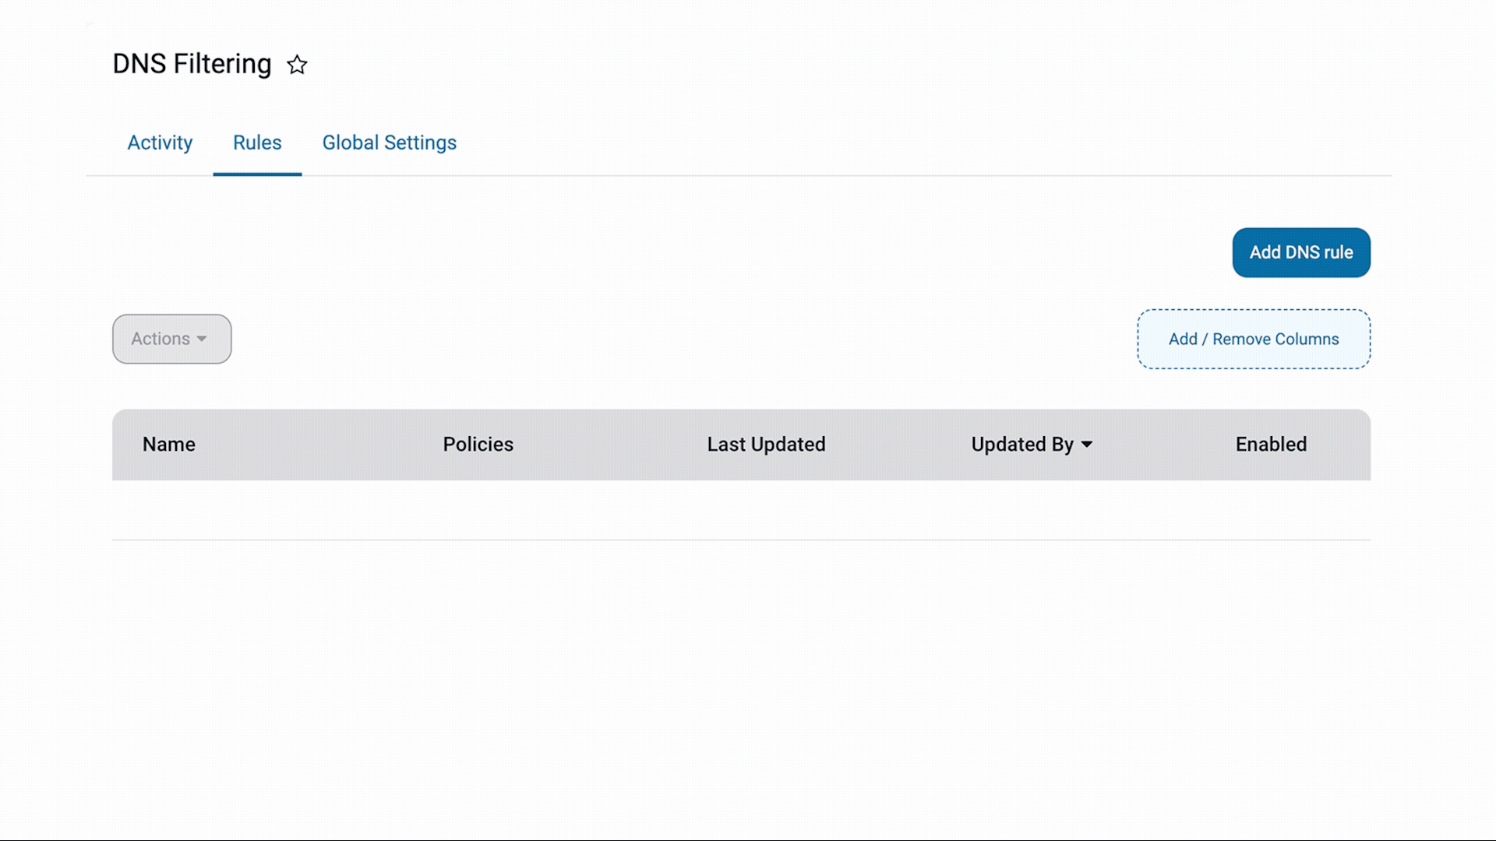Open the Actions dropdown
1496x841 pixels.
point(171,340)
